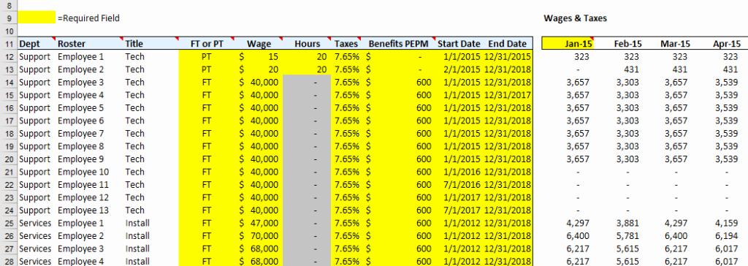Select the Dept column header cell
Image resolution: width=748 pixels, height=266 pixels.
point(37,43)
